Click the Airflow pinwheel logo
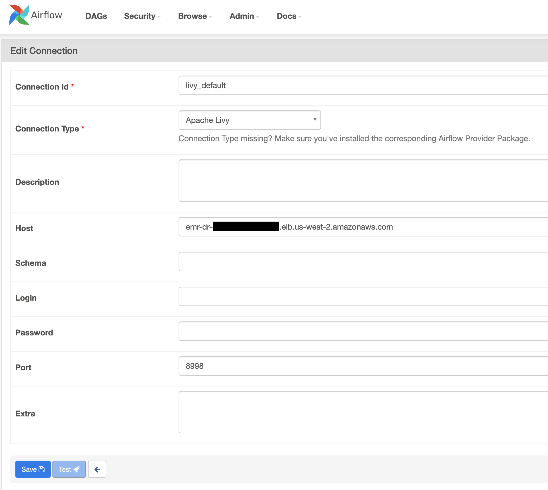 point(19,15)
